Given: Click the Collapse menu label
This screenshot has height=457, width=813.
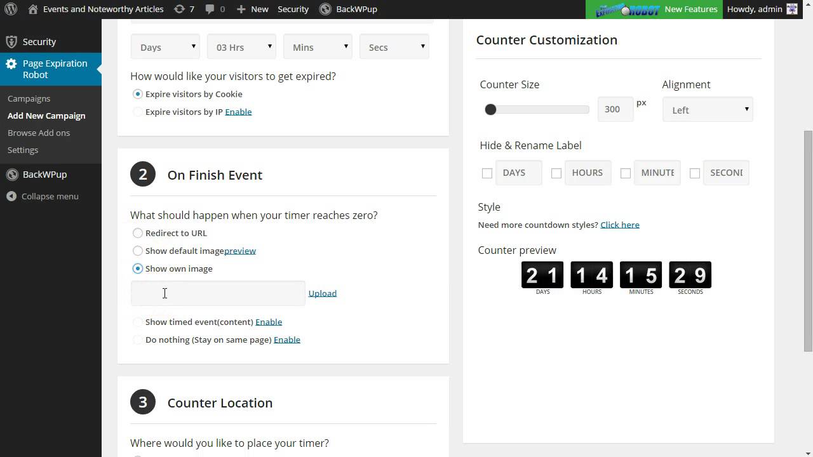Looking at the screenshot, I should coord(50,196).
